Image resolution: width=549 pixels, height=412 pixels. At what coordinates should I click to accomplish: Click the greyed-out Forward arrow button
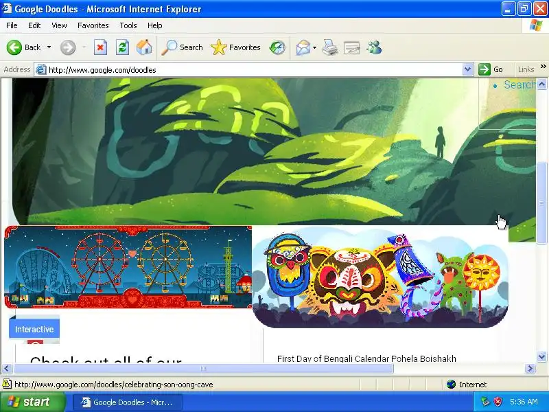coord(67,47)
